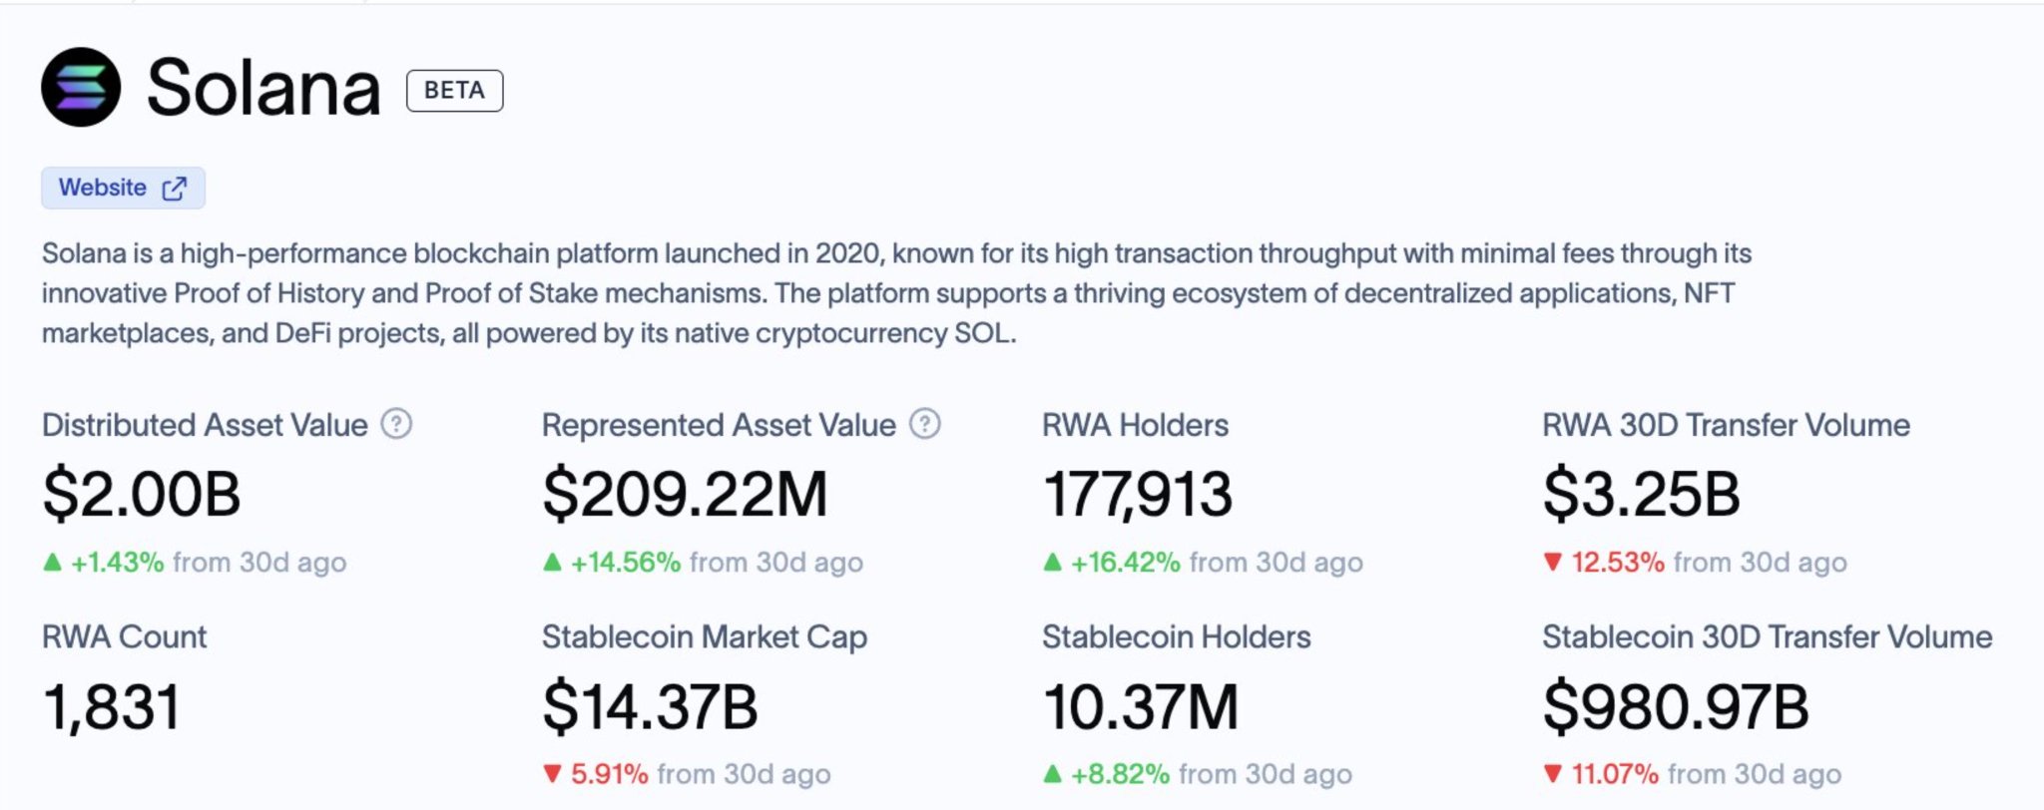The width and height of the screenshot is (2044, 810).
Task: Click the red down arrow under $980.97B
Action: coord(1552,774)
